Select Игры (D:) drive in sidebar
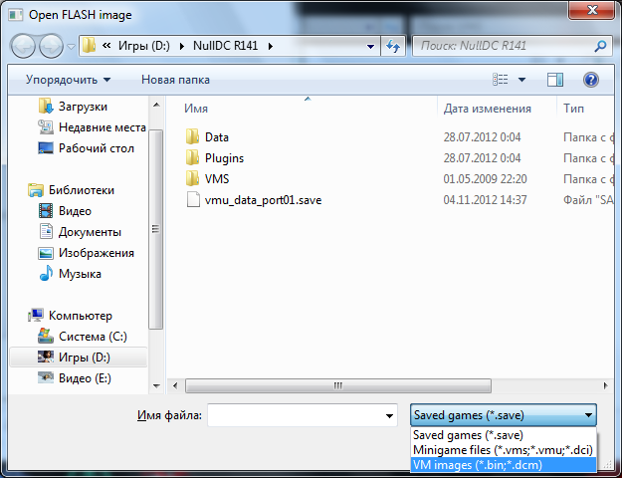 coord(85,357)
